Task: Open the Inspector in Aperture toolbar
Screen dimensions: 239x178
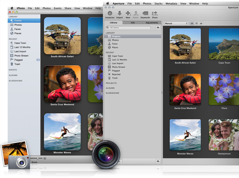Action: pyautogui.click(x=110, y=15)
